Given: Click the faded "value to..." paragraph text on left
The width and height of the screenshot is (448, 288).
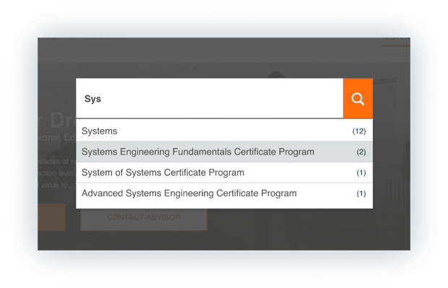Looking at the screenshot, I should point(56,185).
